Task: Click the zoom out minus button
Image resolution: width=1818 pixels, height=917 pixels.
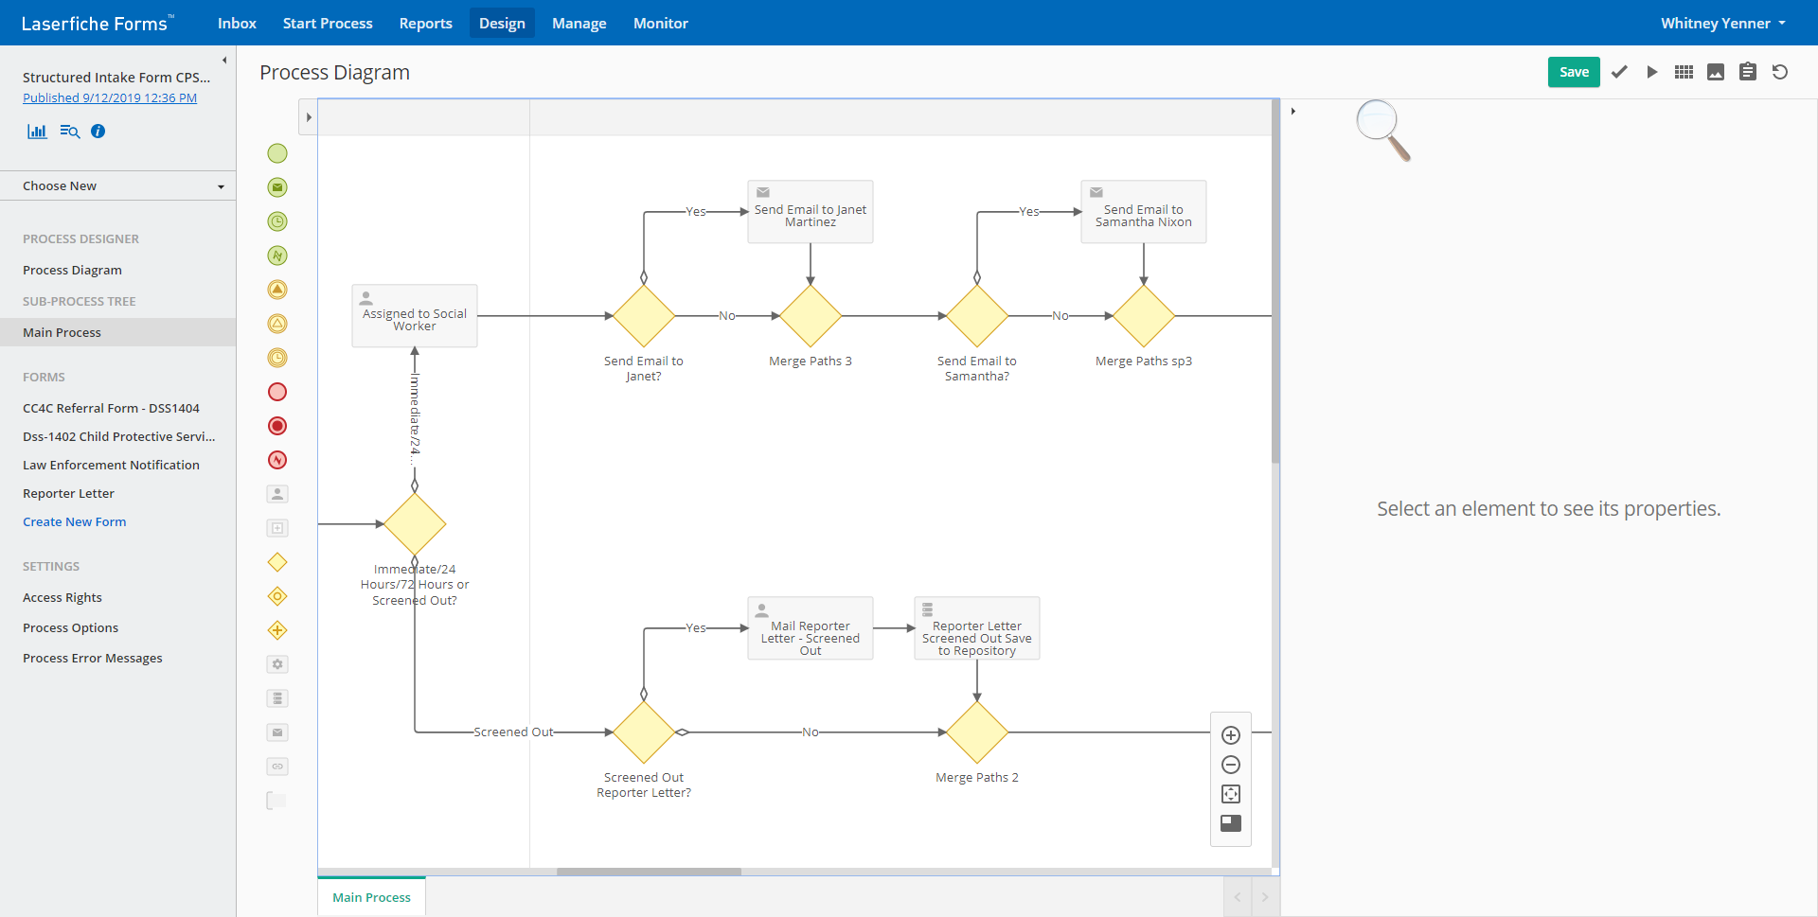Action: (1231, 765)
